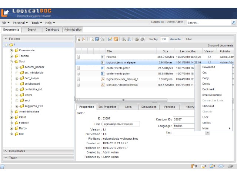Click the Title input field in Properties
This screenshot has width=237, height=177.
click(121, 124)
